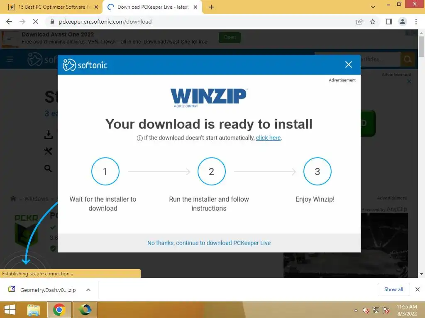Open the tab search chevron
The image size is (425, 318).
pyautogui.click(x=373, y=7)
